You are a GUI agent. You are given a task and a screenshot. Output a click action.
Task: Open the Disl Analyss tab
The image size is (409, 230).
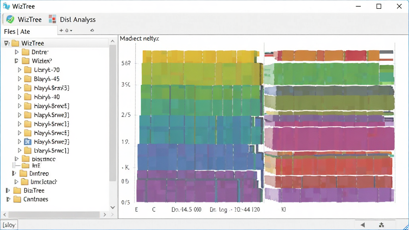click(72, 19)
